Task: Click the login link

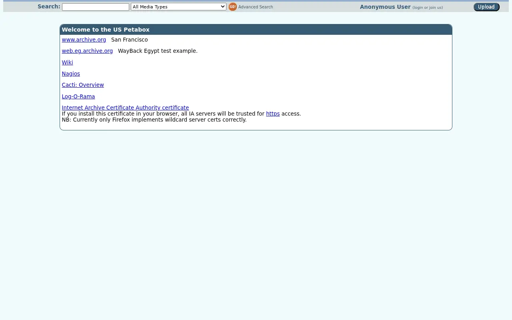Action: tap(418, 8)
